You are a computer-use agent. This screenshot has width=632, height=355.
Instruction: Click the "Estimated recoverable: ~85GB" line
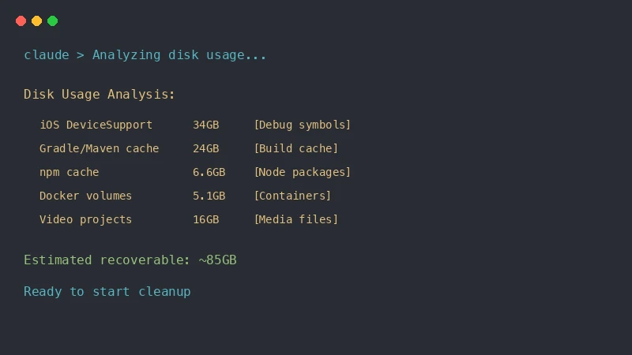point(130,260)
